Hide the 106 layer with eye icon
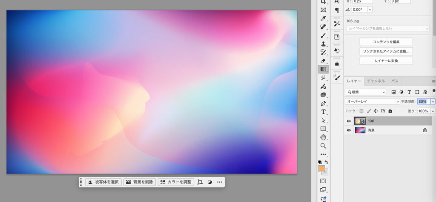The height and width of the screenshot is (202, 436). click(349, 121)
